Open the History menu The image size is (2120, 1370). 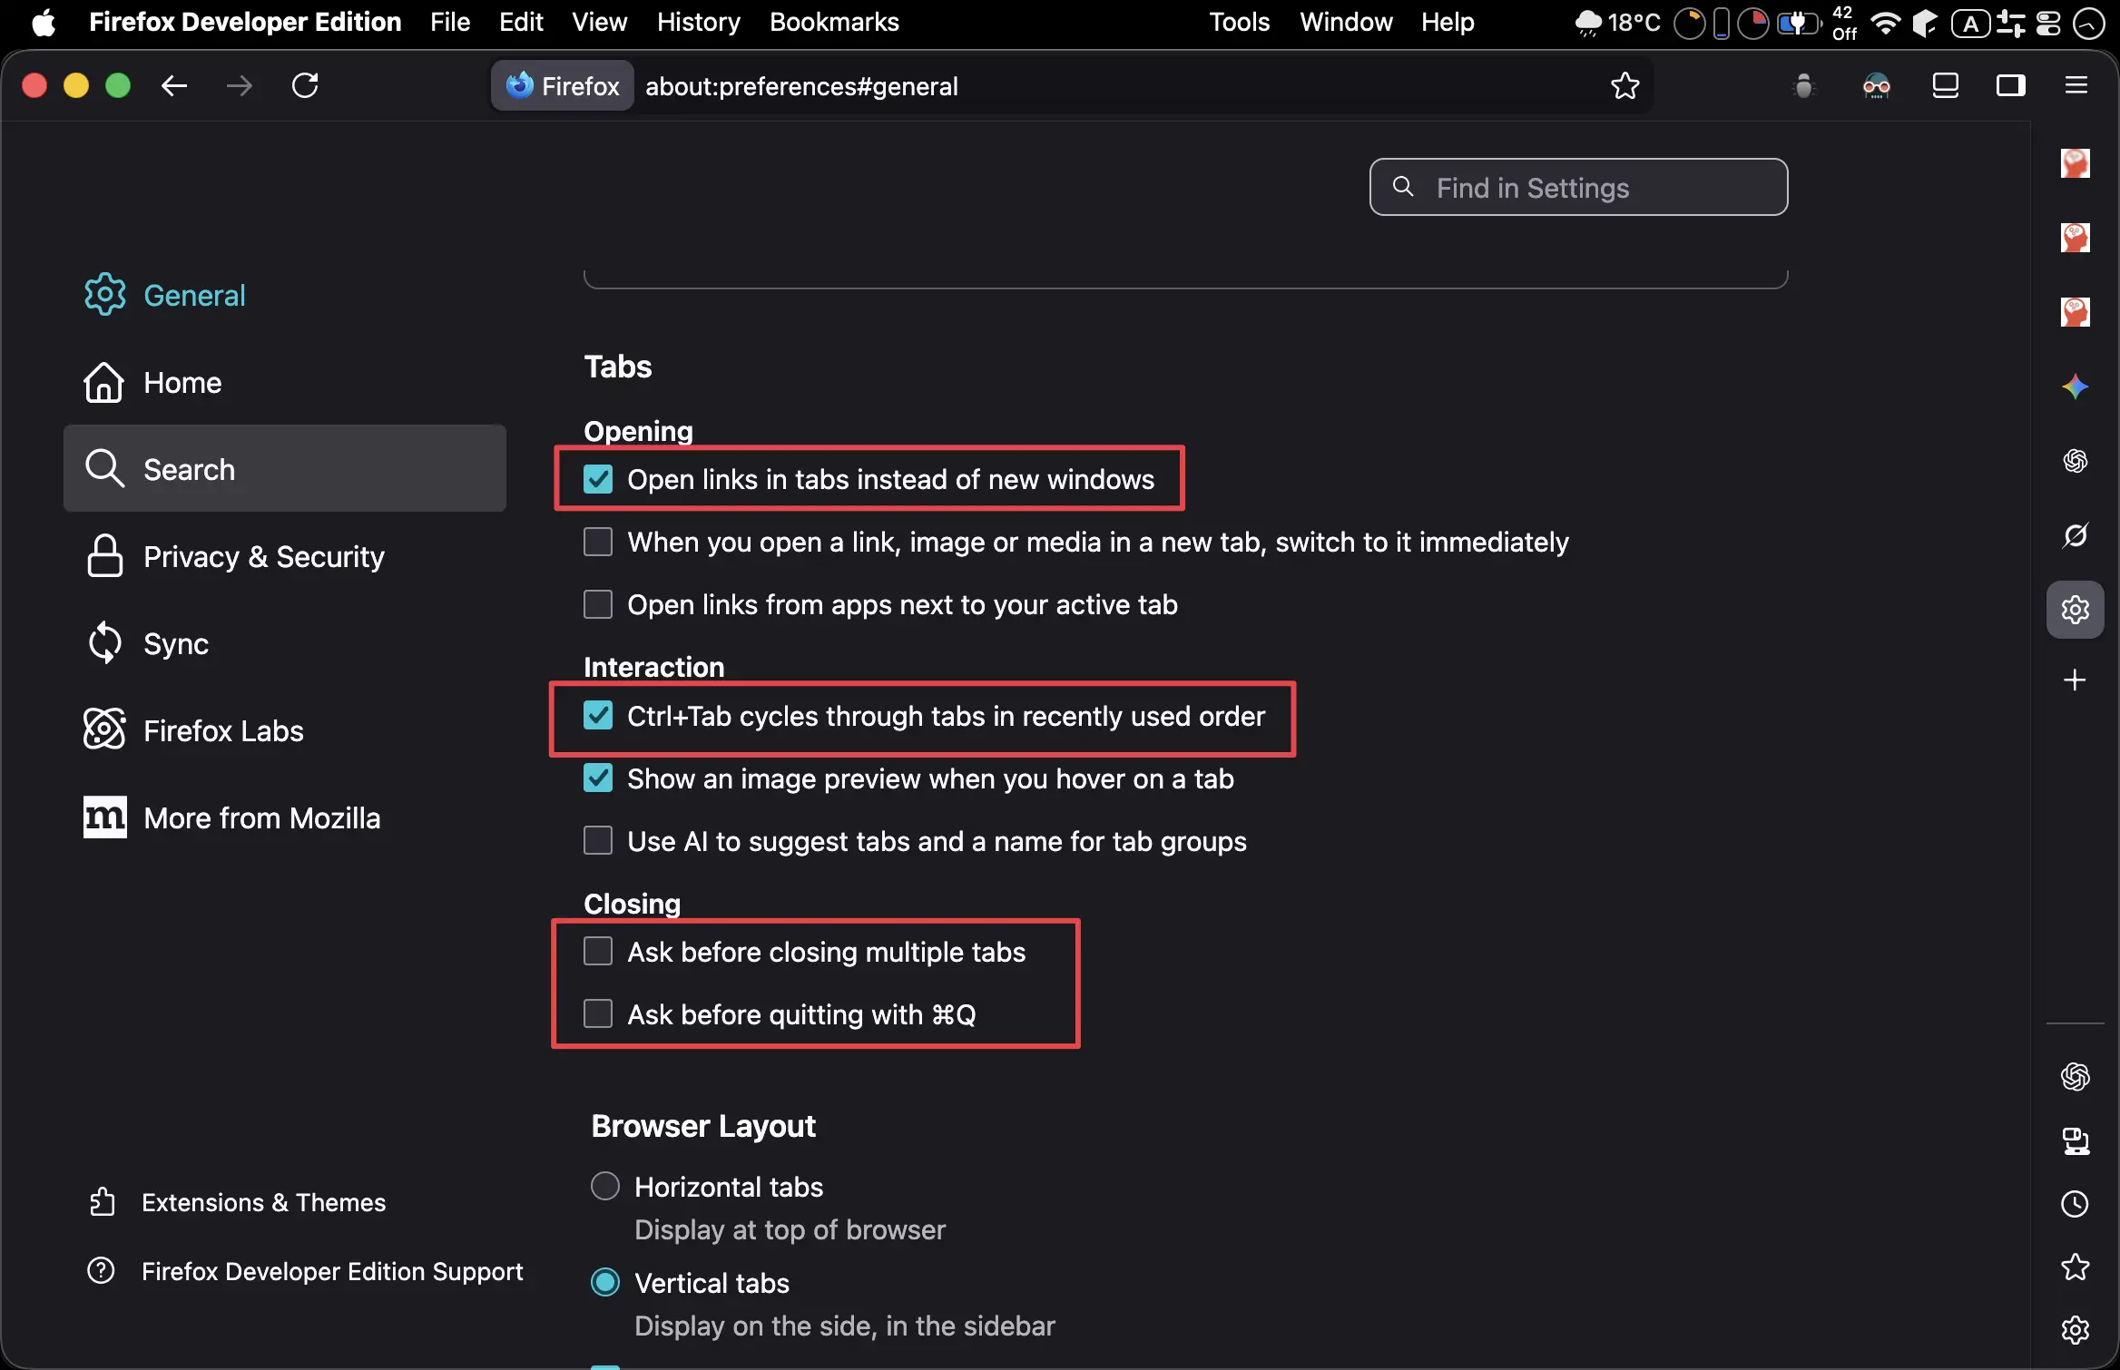pyautogui.click(x=698, y=22)
